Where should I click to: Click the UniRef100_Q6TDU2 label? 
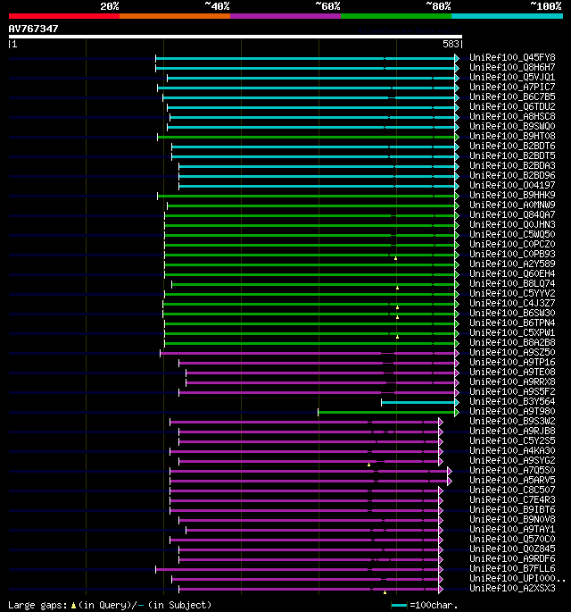(x=512, y=106)
